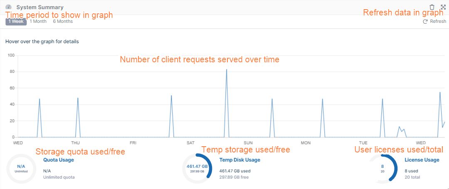Select the 1 Week time period
449x189 pixels.
[x=16, y=22]
